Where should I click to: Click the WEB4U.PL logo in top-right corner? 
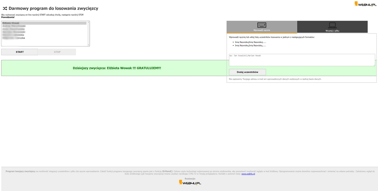click(365, 4)
